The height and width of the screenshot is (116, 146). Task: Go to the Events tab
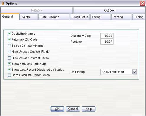click(x=28, y=17)
